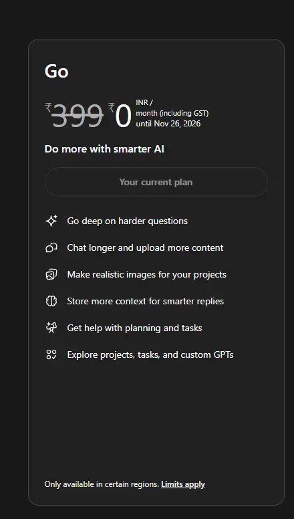Select 'Get help with planning and tasks' text
Viewport: 294px width, 519px height.
click(x=134, y=328)
